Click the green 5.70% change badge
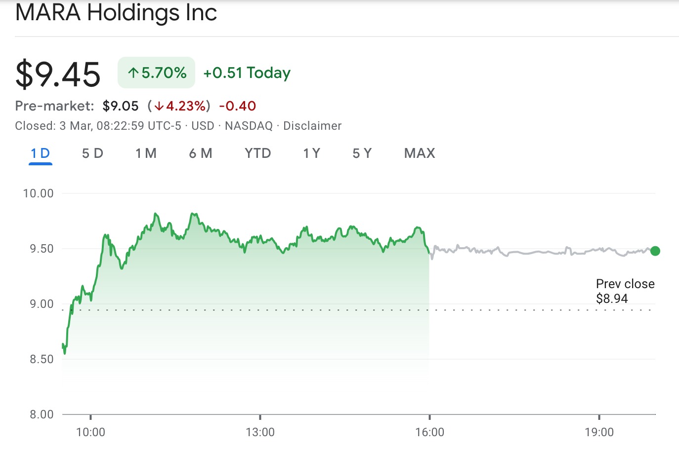 coord(156,73)
